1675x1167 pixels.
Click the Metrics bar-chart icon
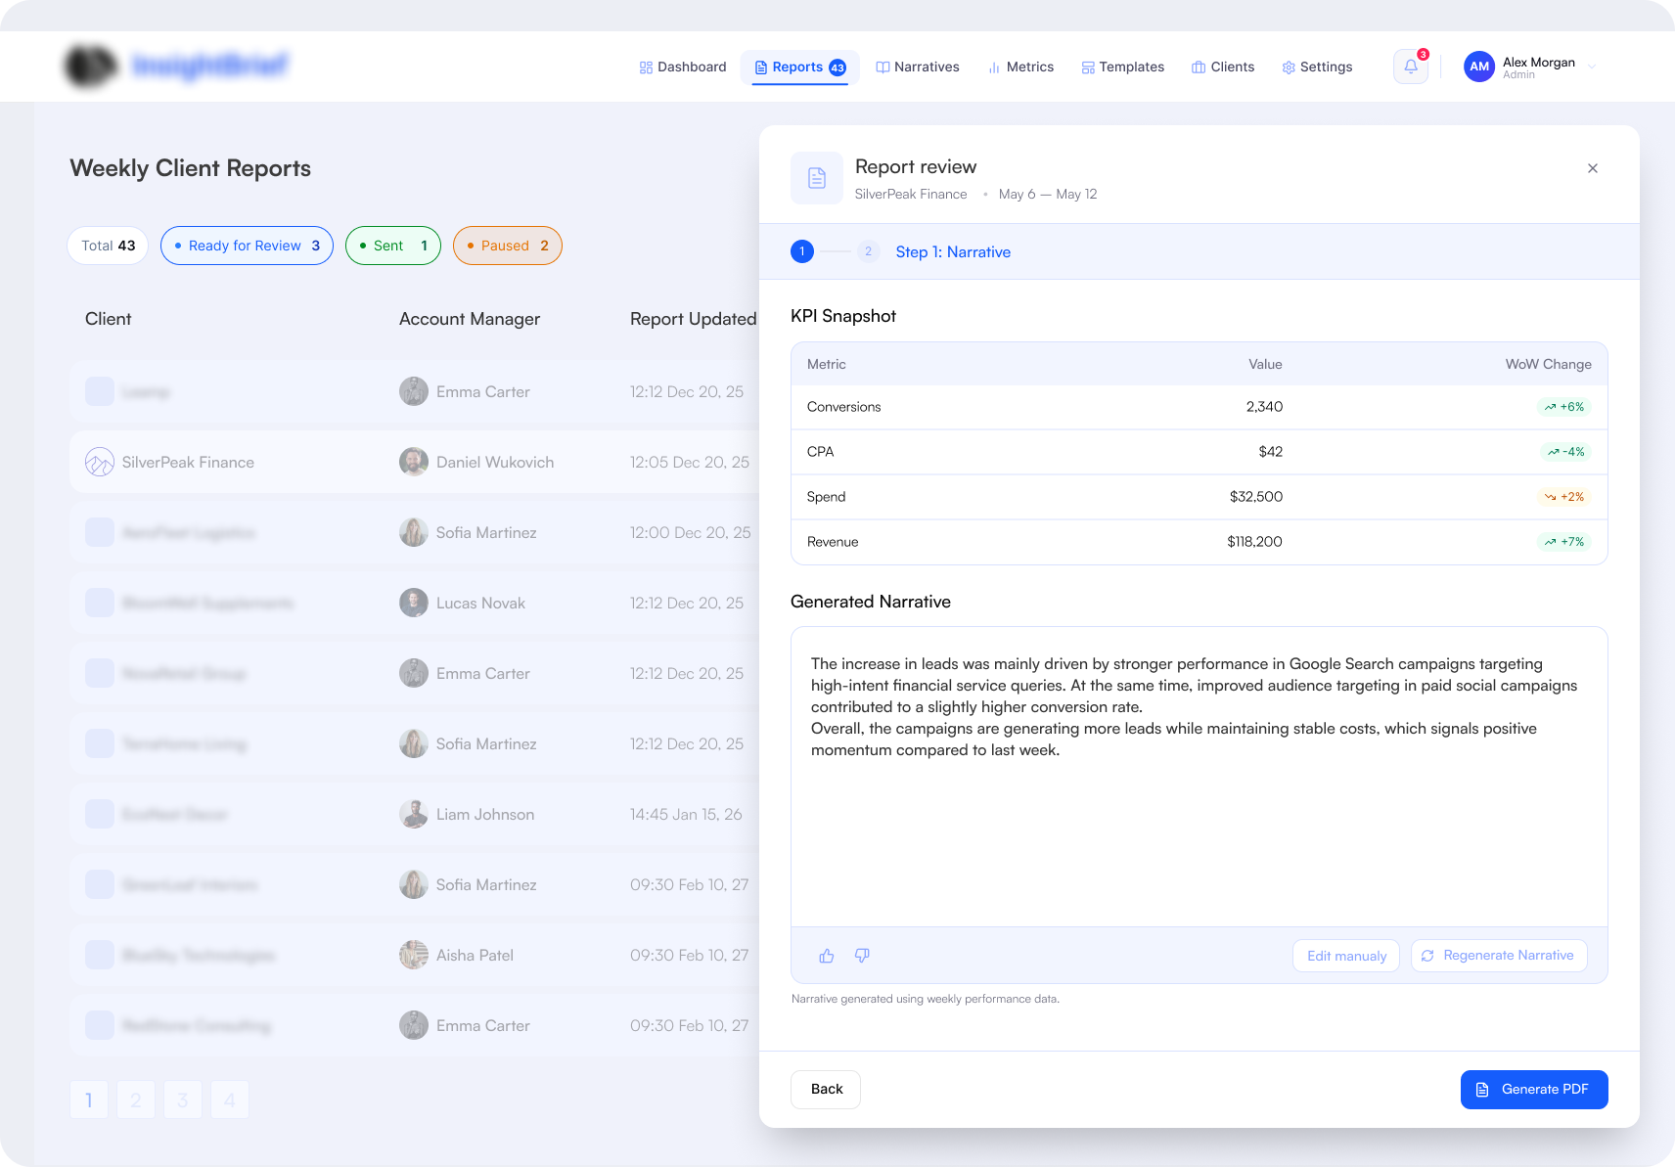click(995, 67)
